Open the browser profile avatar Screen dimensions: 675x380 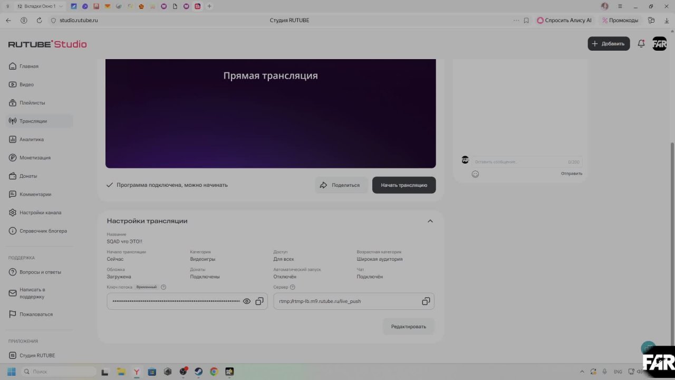tap(605, 6)
